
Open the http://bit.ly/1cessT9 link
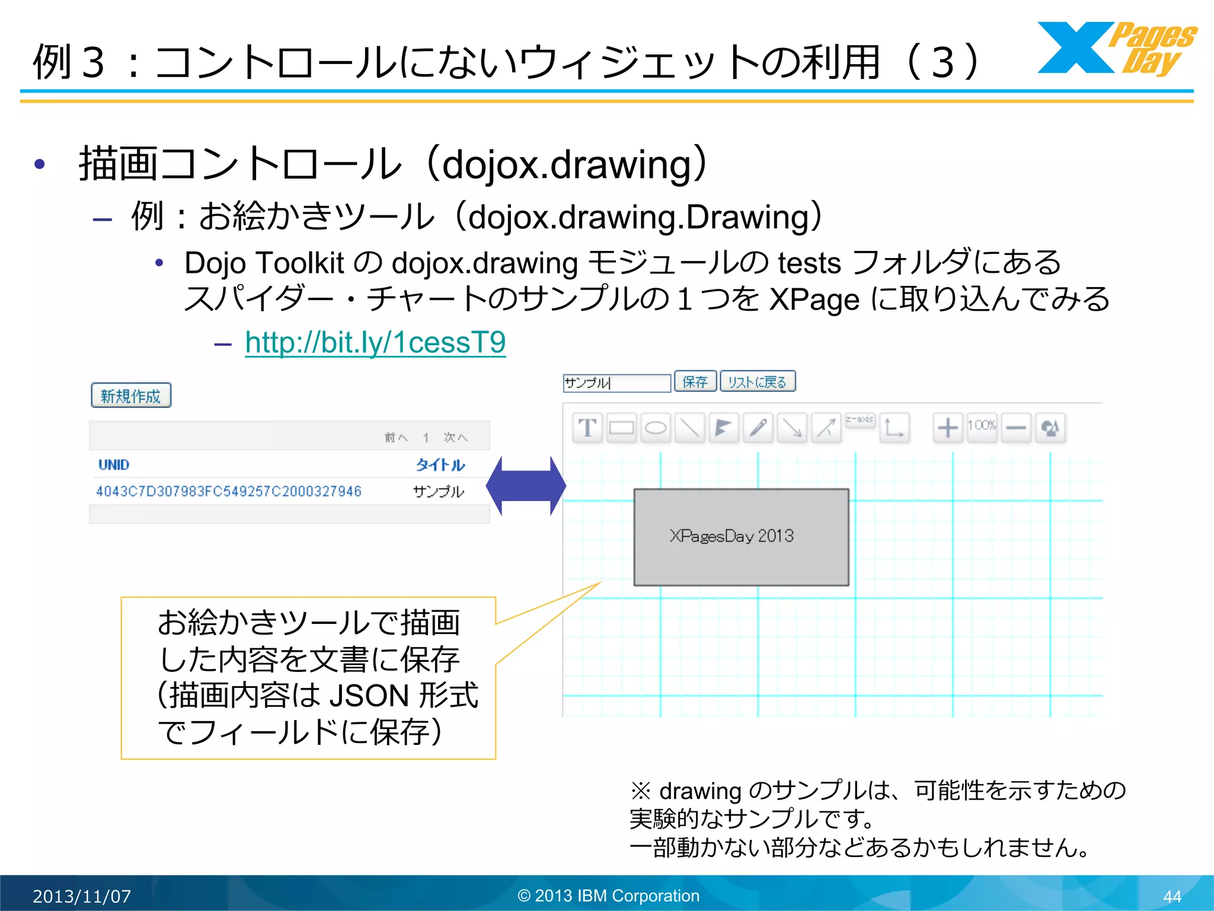(x=375, y=342)
